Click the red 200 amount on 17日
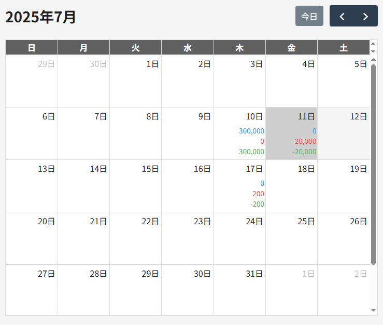 (258, 194)
